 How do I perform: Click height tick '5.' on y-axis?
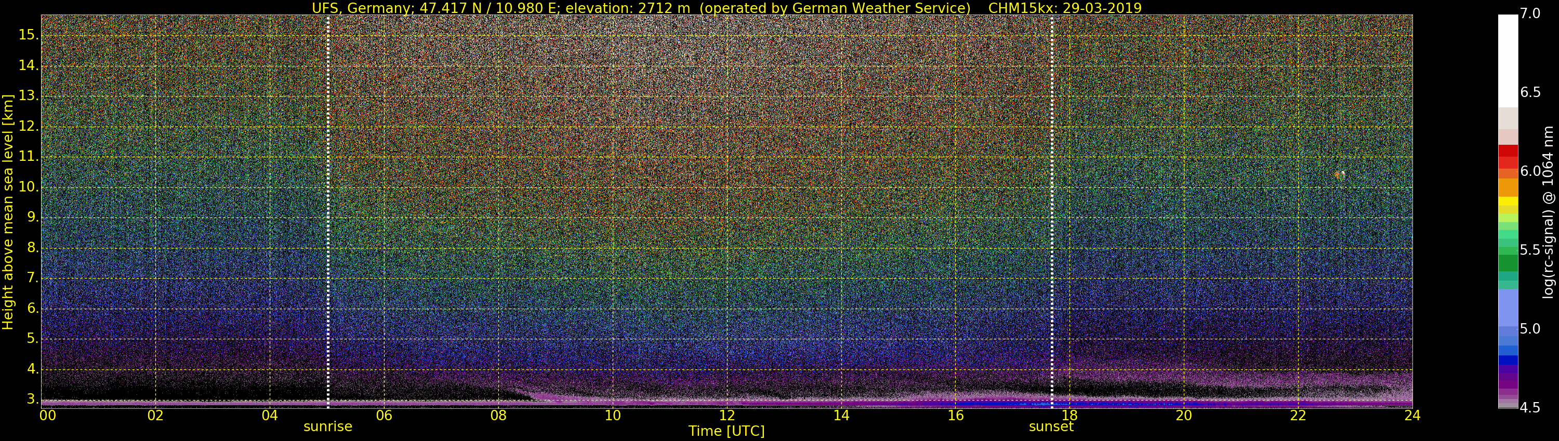pos(32,339)
